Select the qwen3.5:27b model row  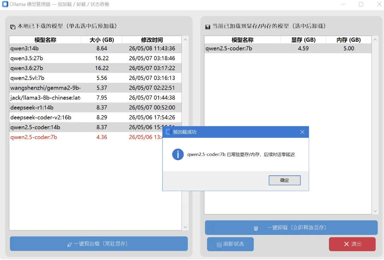[96, 58]
